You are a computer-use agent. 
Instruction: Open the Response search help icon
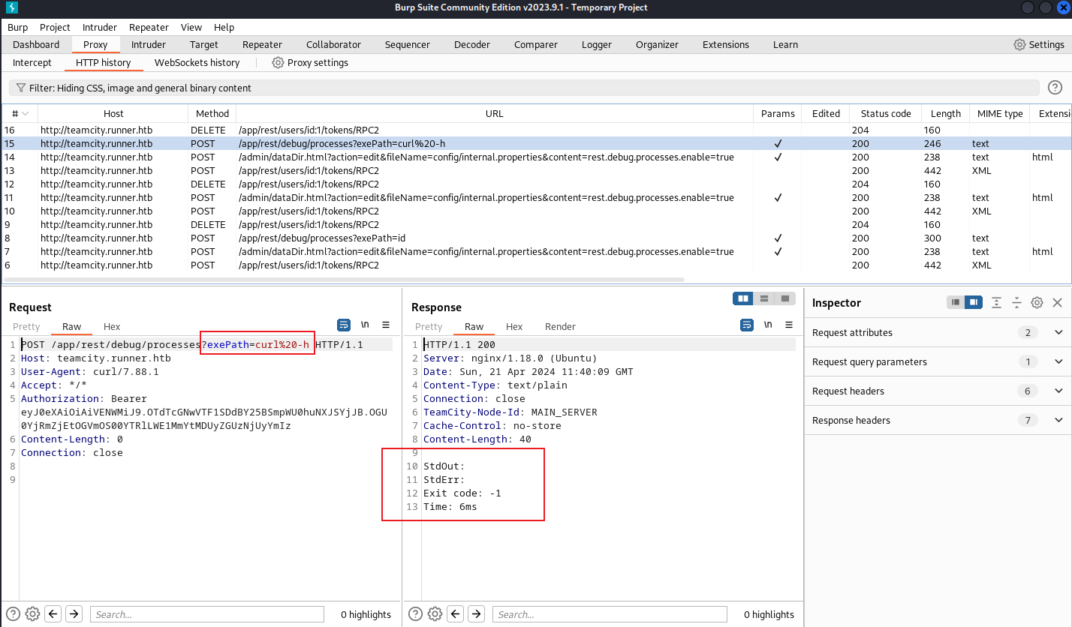coord(415,613)
